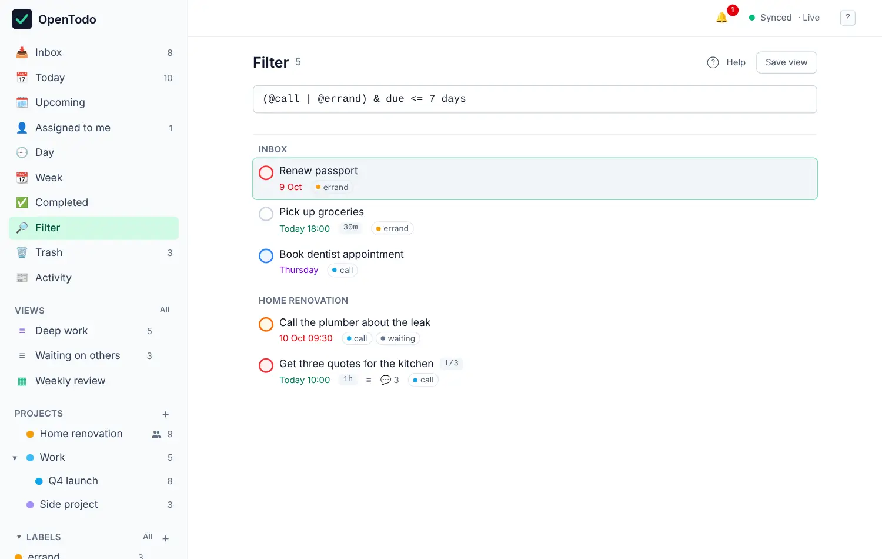Click the Save view button

point(786,62)
